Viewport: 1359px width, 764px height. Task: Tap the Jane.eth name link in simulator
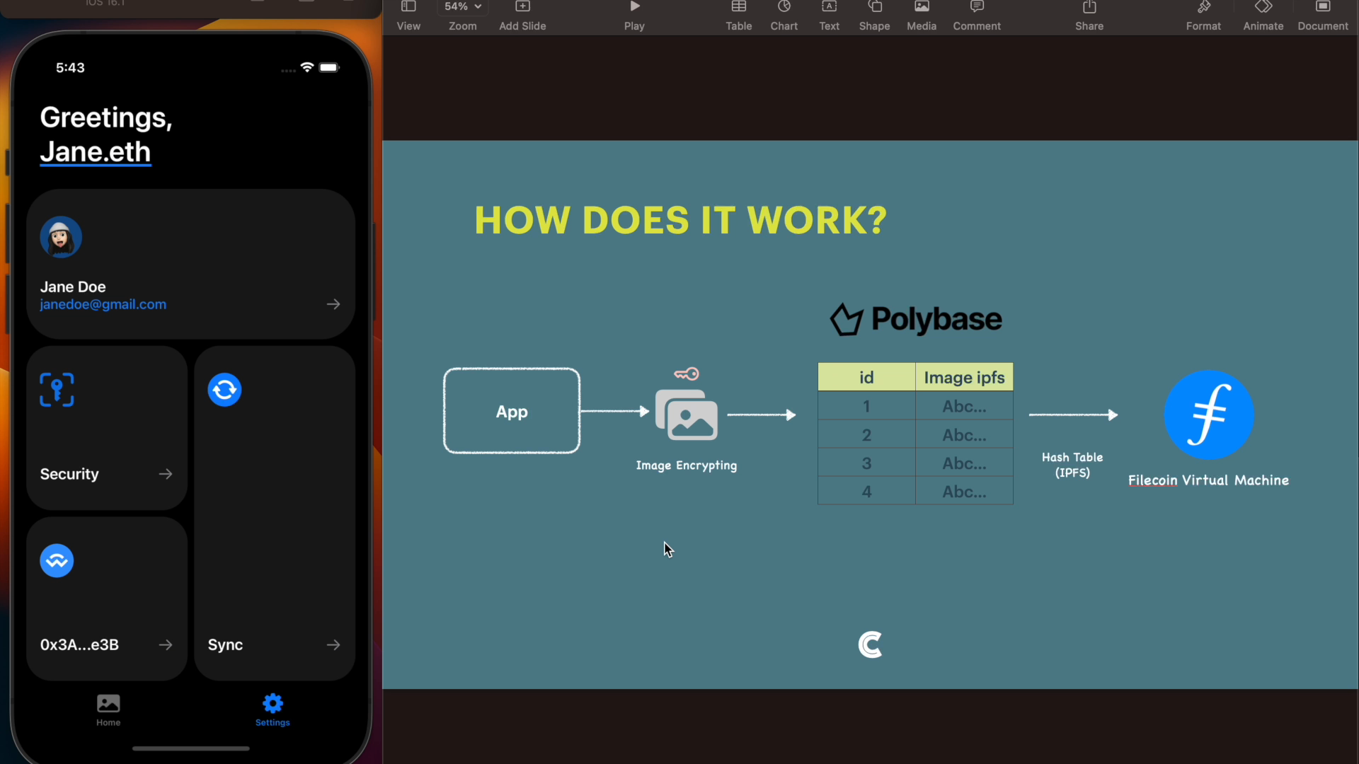tap(96, 152)
